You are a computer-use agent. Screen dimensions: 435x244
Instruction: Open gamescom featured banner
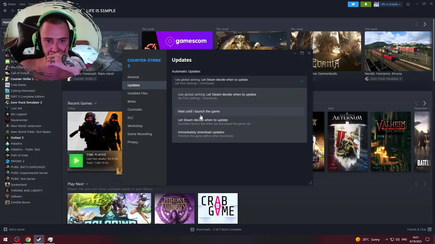(x=177, y=41)
